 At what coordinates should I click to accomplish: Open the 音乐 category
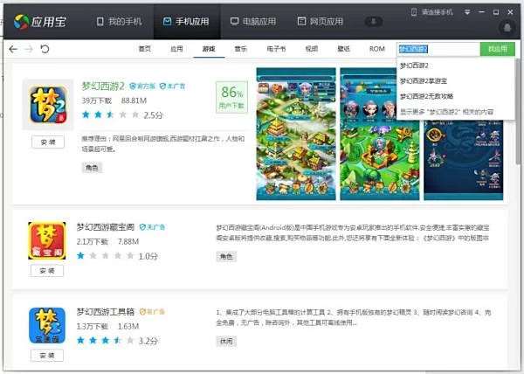[240, 49]
